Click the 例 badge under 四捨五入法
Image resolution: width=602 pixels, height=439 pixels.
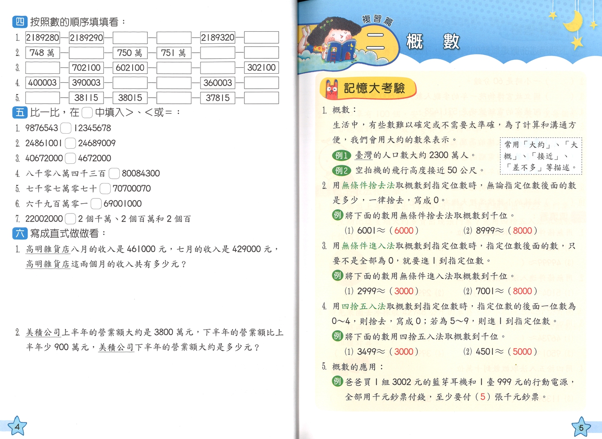pos(337,336)
